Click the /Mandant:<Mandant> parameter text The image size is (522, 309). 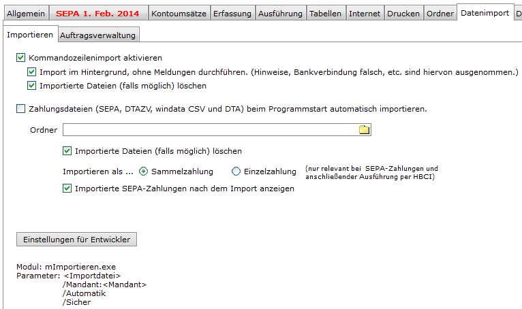pyautogui.click(x=104, y=284)
